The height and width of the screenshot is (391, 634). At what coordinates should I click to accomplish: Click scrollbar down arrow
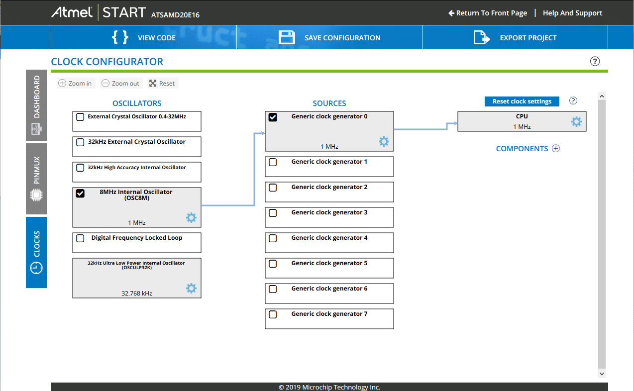pyautogui.click(x=602, y=374)
